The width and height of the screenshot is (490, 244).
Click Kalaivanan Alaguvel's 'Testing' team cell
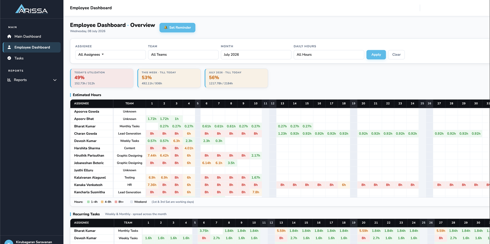[130, 178]
